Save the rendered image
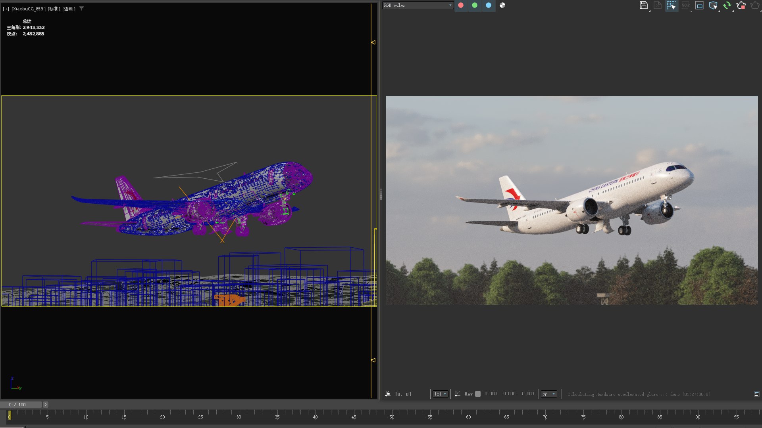 tap(644, 5)
